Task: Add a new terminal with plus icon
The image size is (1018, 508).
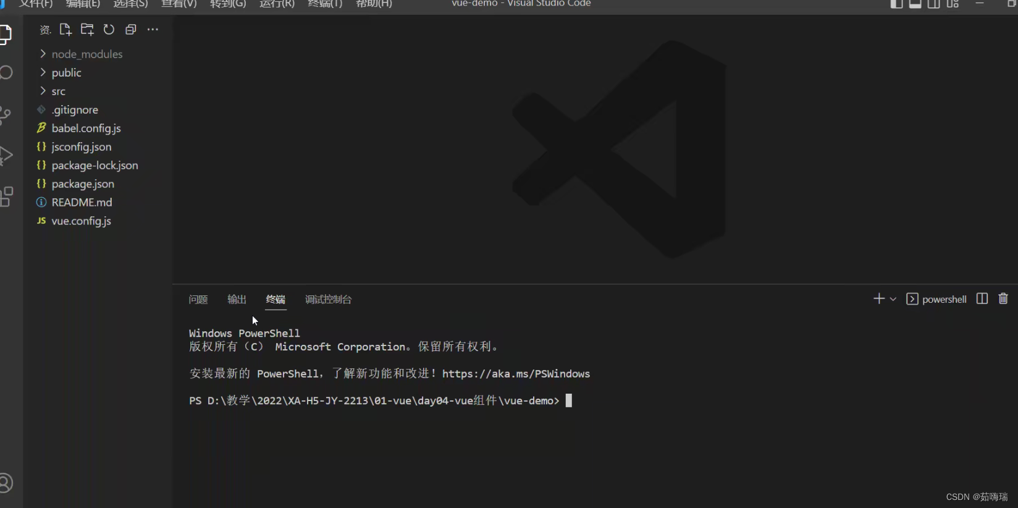Action: click(879, 299)
